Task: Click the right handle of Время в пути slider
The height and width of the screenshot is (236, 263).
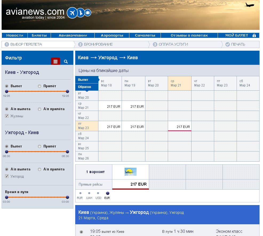Action: click(67, 197)
